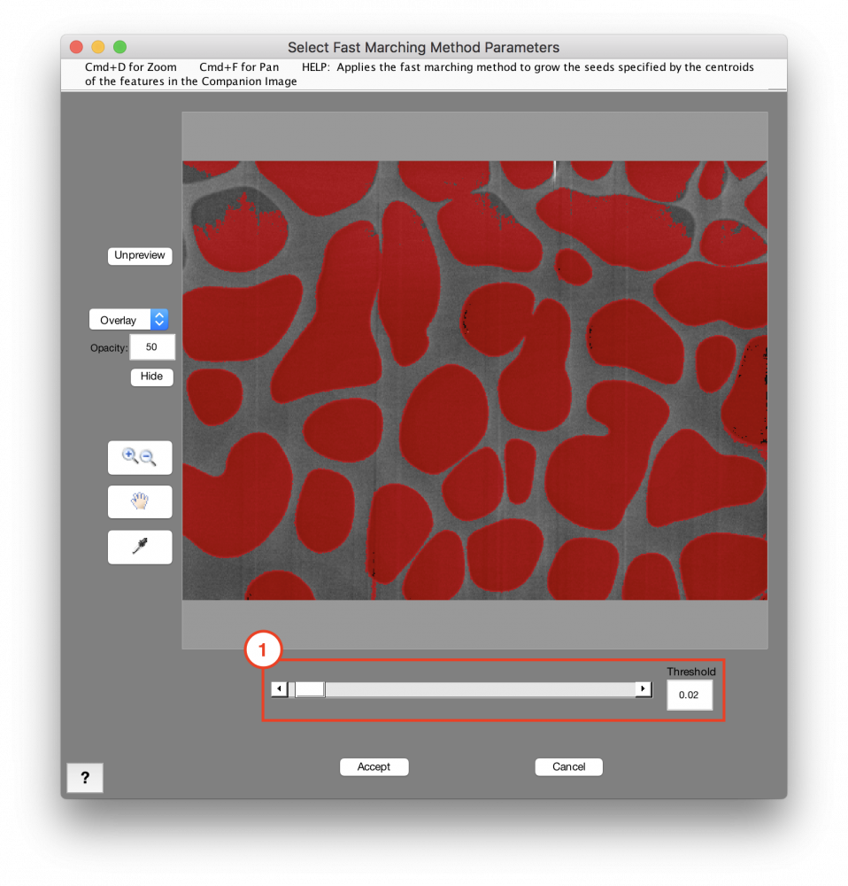Click the window title "Select Fast Marching Method Parameters"
848x886 pixels.
point(423,48)
